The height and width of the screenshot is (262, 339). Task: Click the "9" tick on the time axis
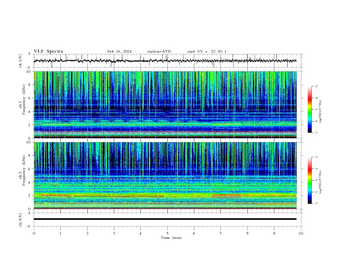pos(274,233)
